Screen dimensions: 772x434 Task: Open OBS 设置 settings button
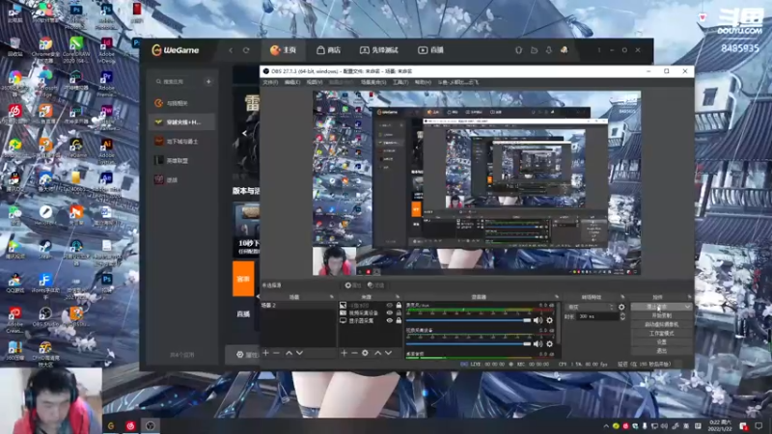click(662, 342)
